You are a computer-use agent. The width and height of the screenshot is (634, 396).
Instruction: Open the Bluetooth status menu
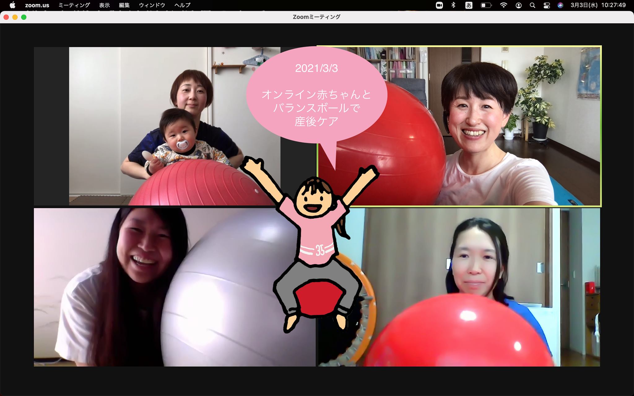[x=454, y=5]
